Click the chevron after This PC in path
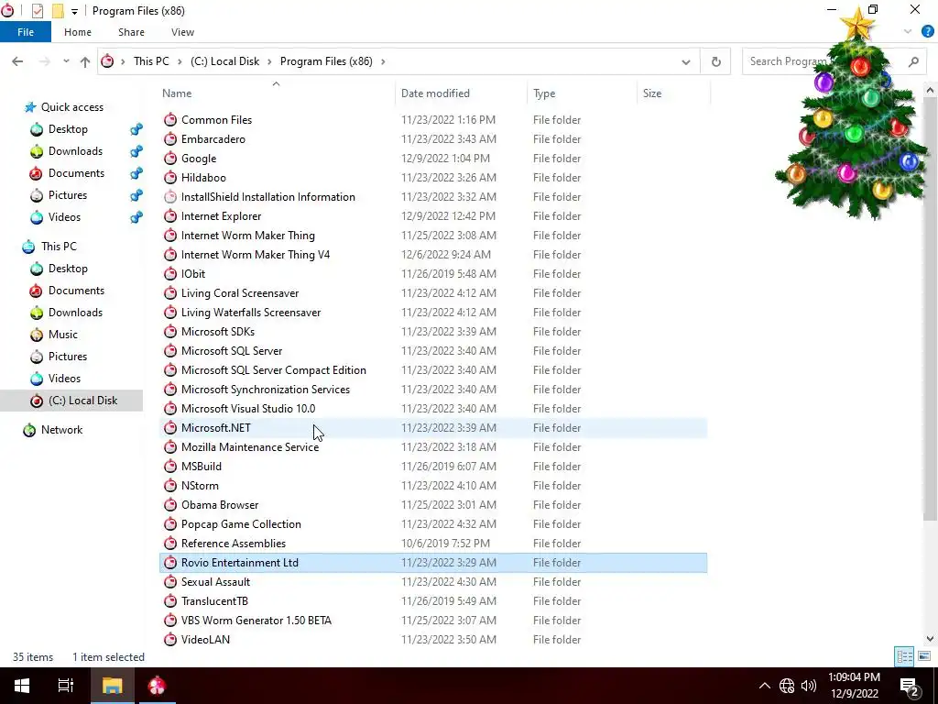This screenshot has height=704, width=938. click(180, 61)
